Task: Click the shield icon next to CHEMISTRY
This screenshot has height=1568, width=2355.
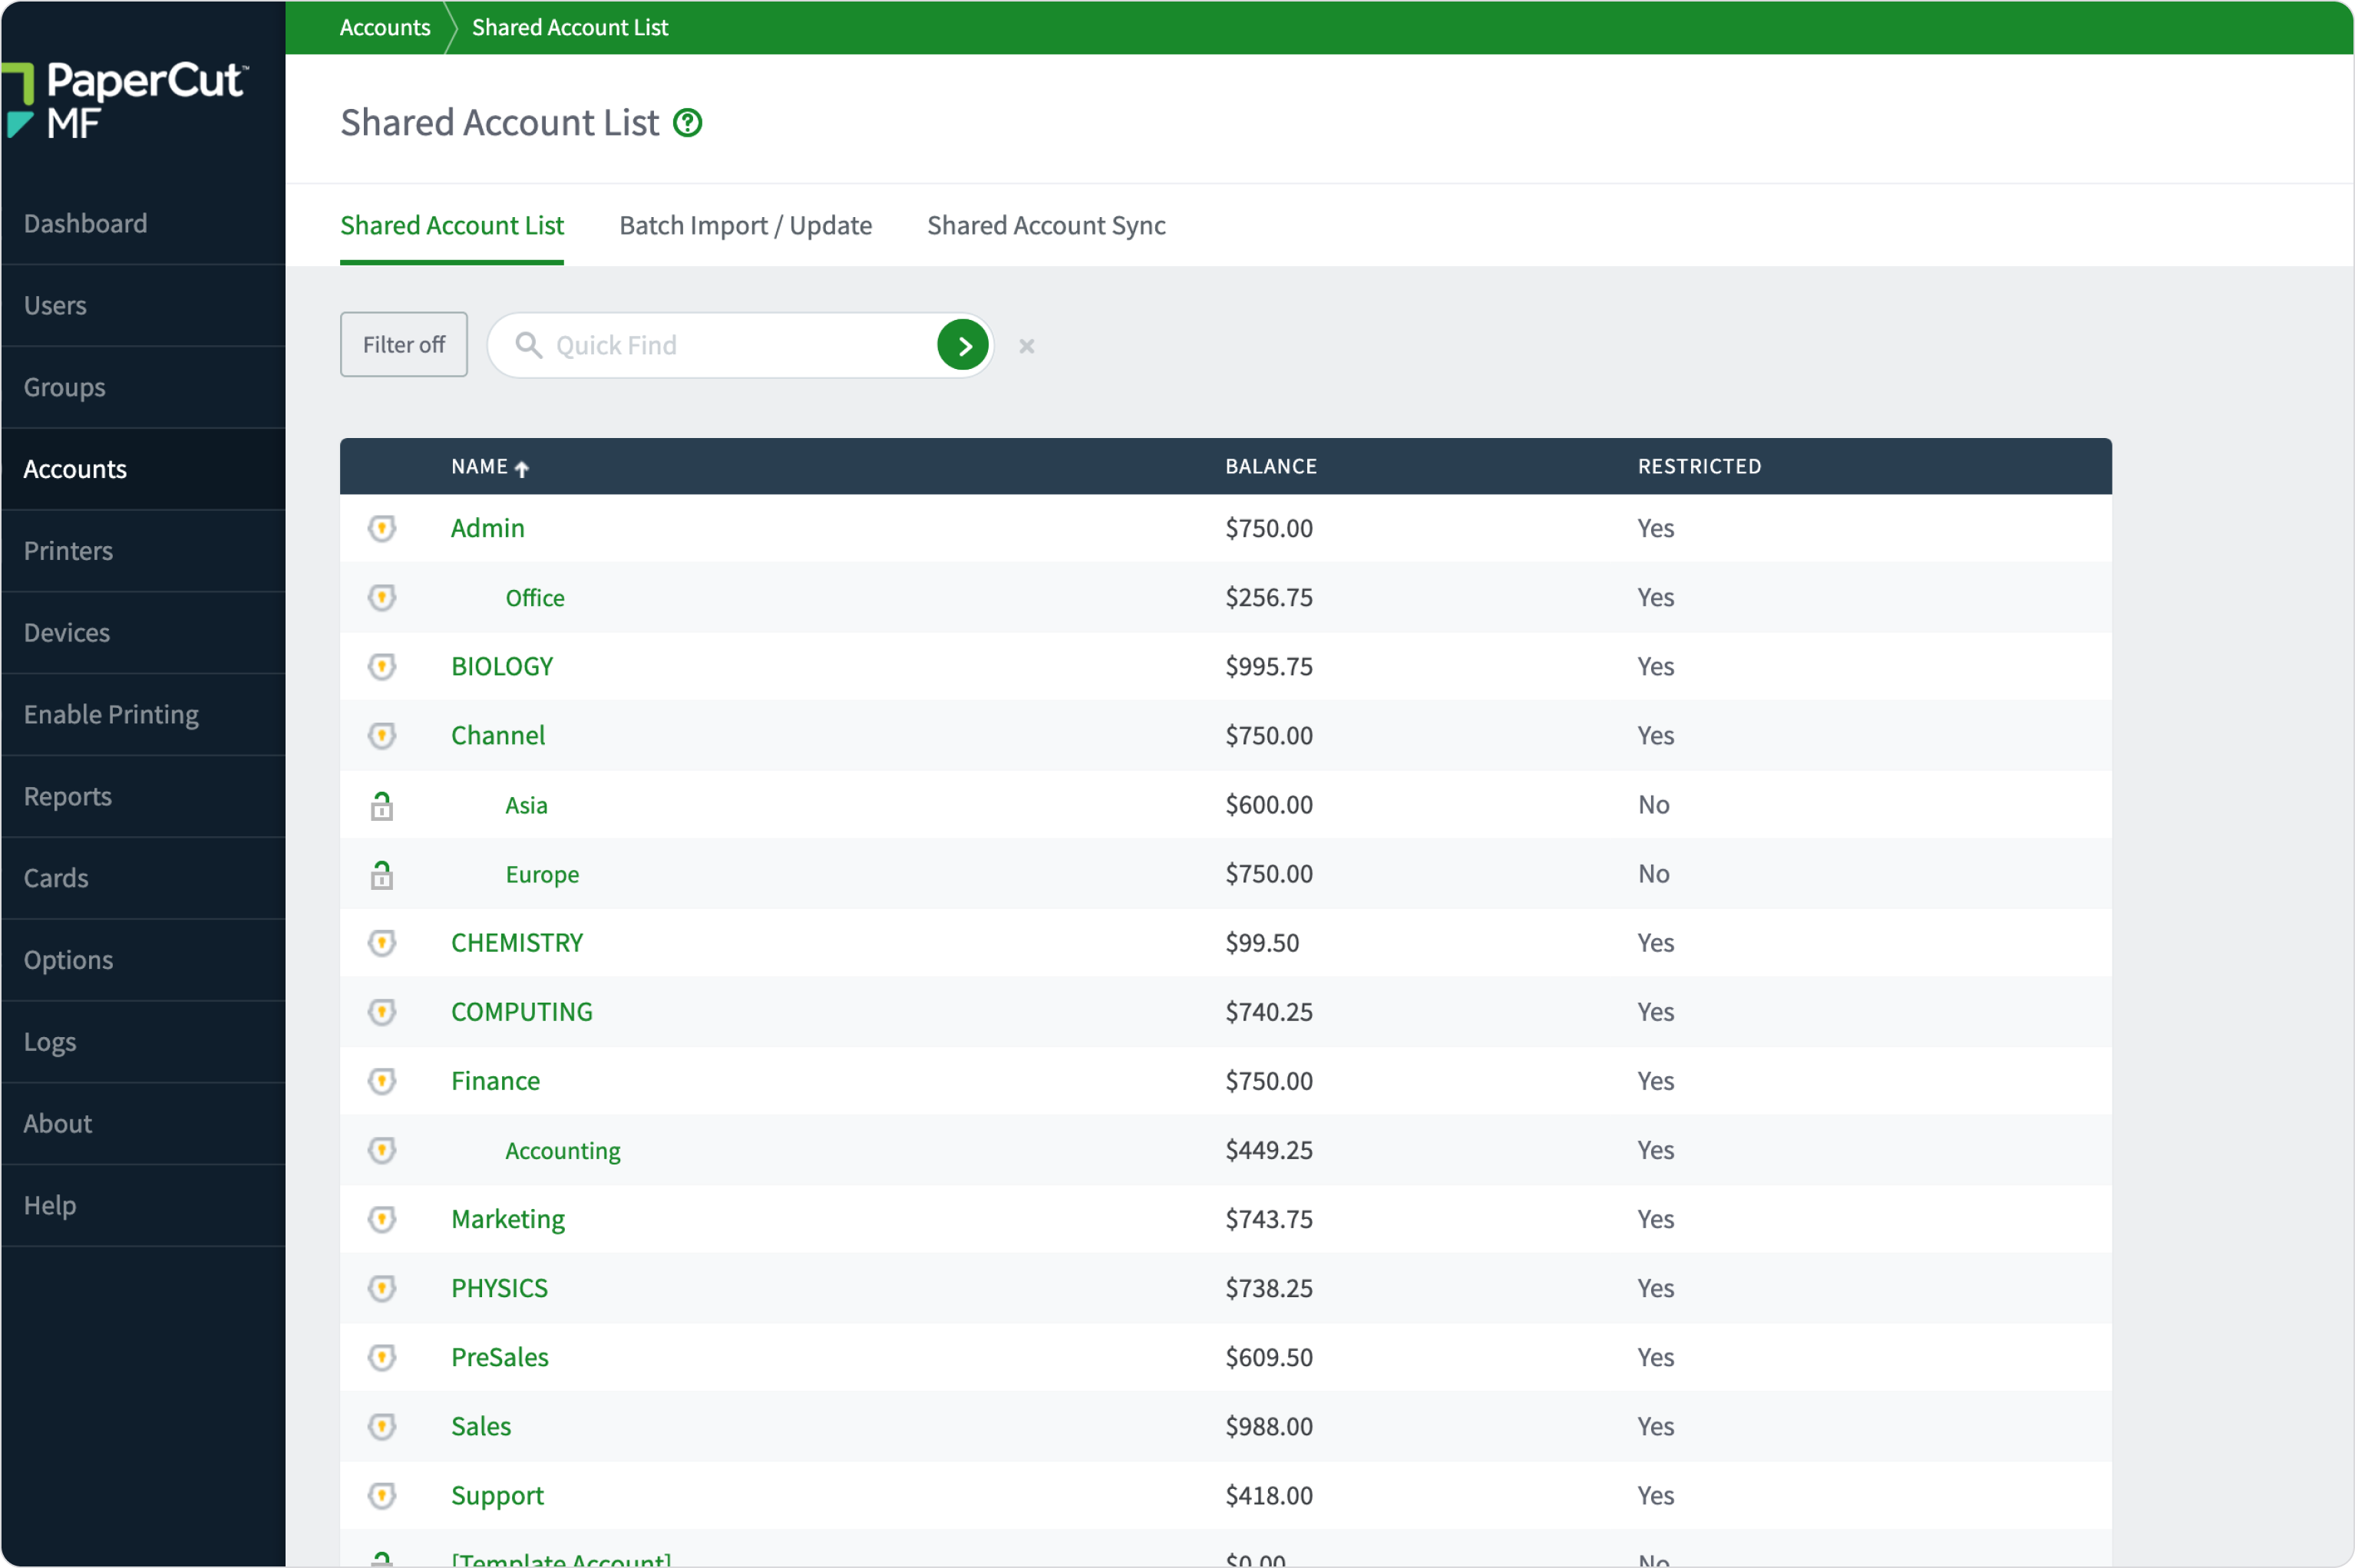Action: pos(383,942)
